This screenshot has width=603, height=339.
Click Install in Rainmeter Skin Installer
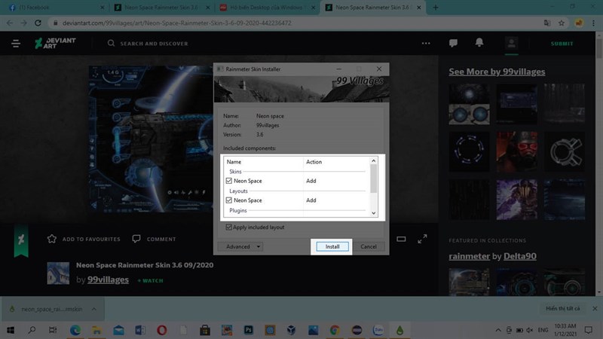click(332, 247)
